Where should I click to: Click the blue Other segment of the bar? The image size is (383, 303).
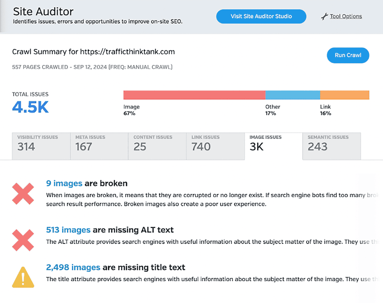292,95
